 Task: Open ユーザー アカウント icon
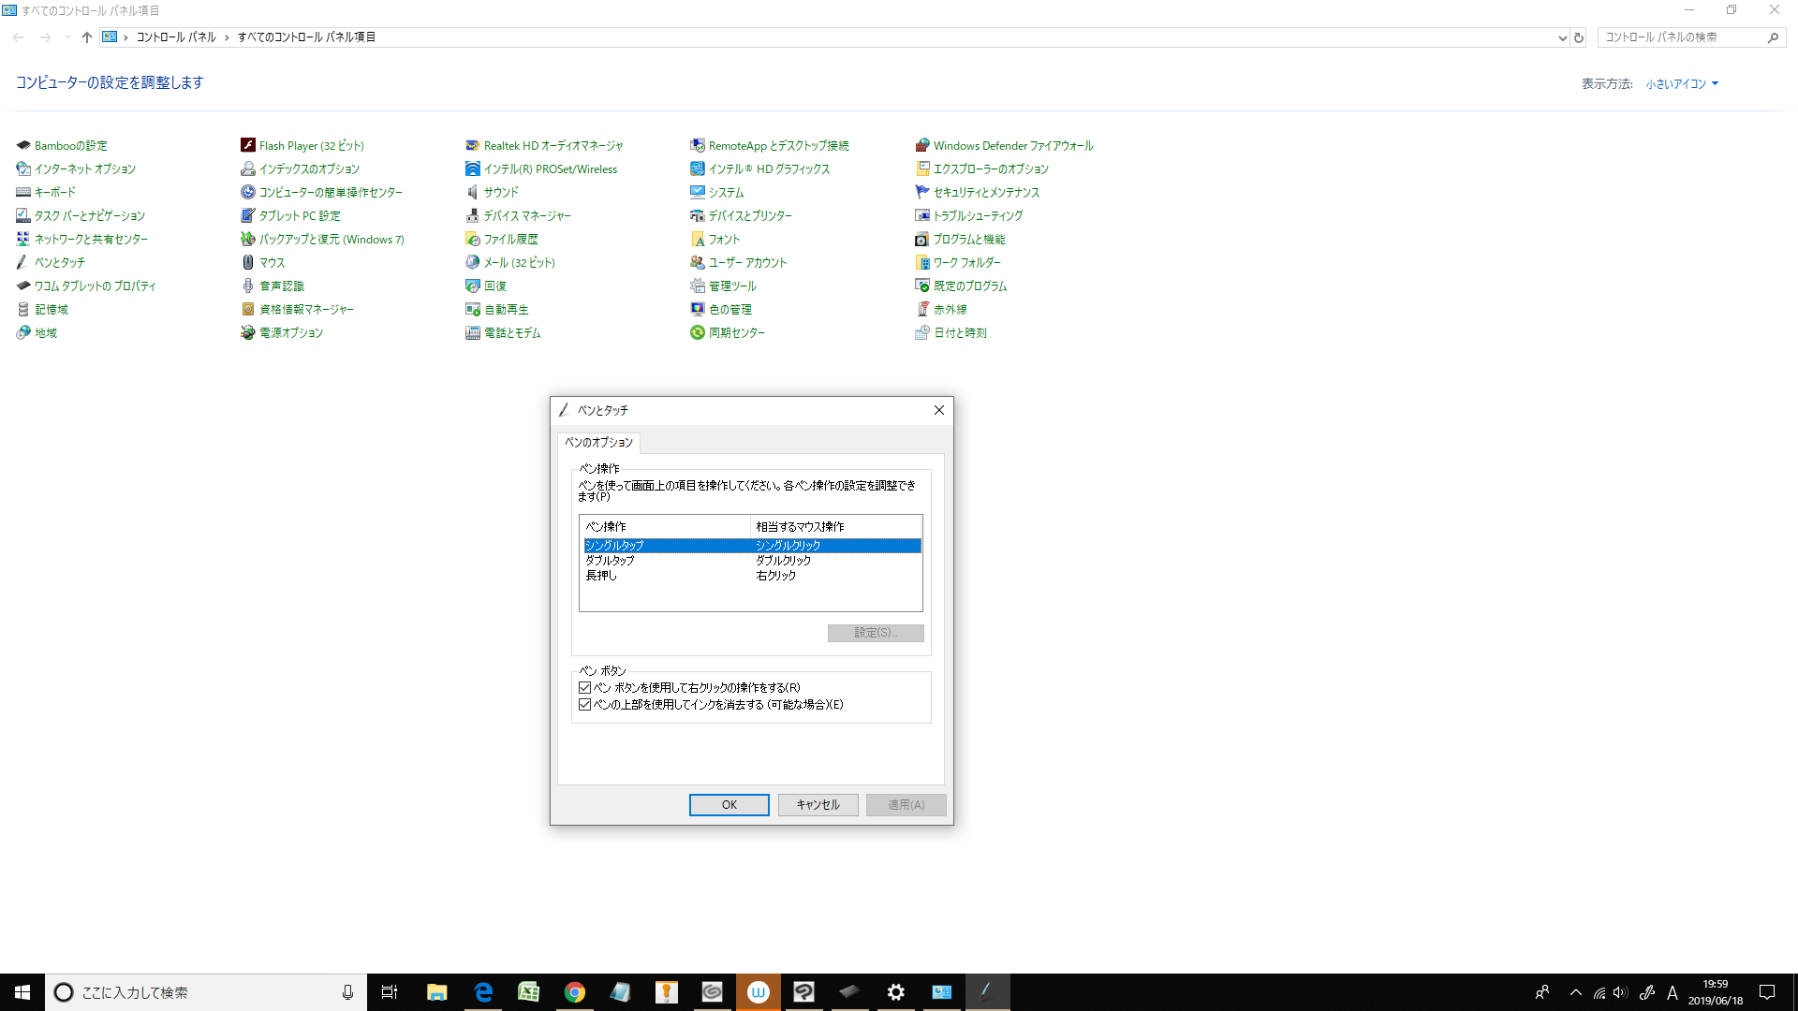pos(698,263)
